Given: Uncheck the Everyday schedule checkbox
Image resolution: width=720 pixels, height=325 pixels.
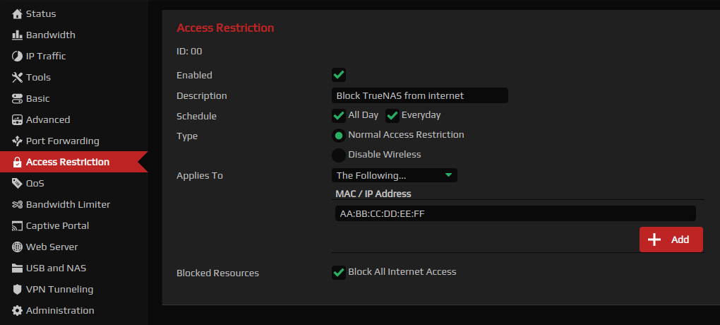Looking at the screenshot, I should coord(392,115).
